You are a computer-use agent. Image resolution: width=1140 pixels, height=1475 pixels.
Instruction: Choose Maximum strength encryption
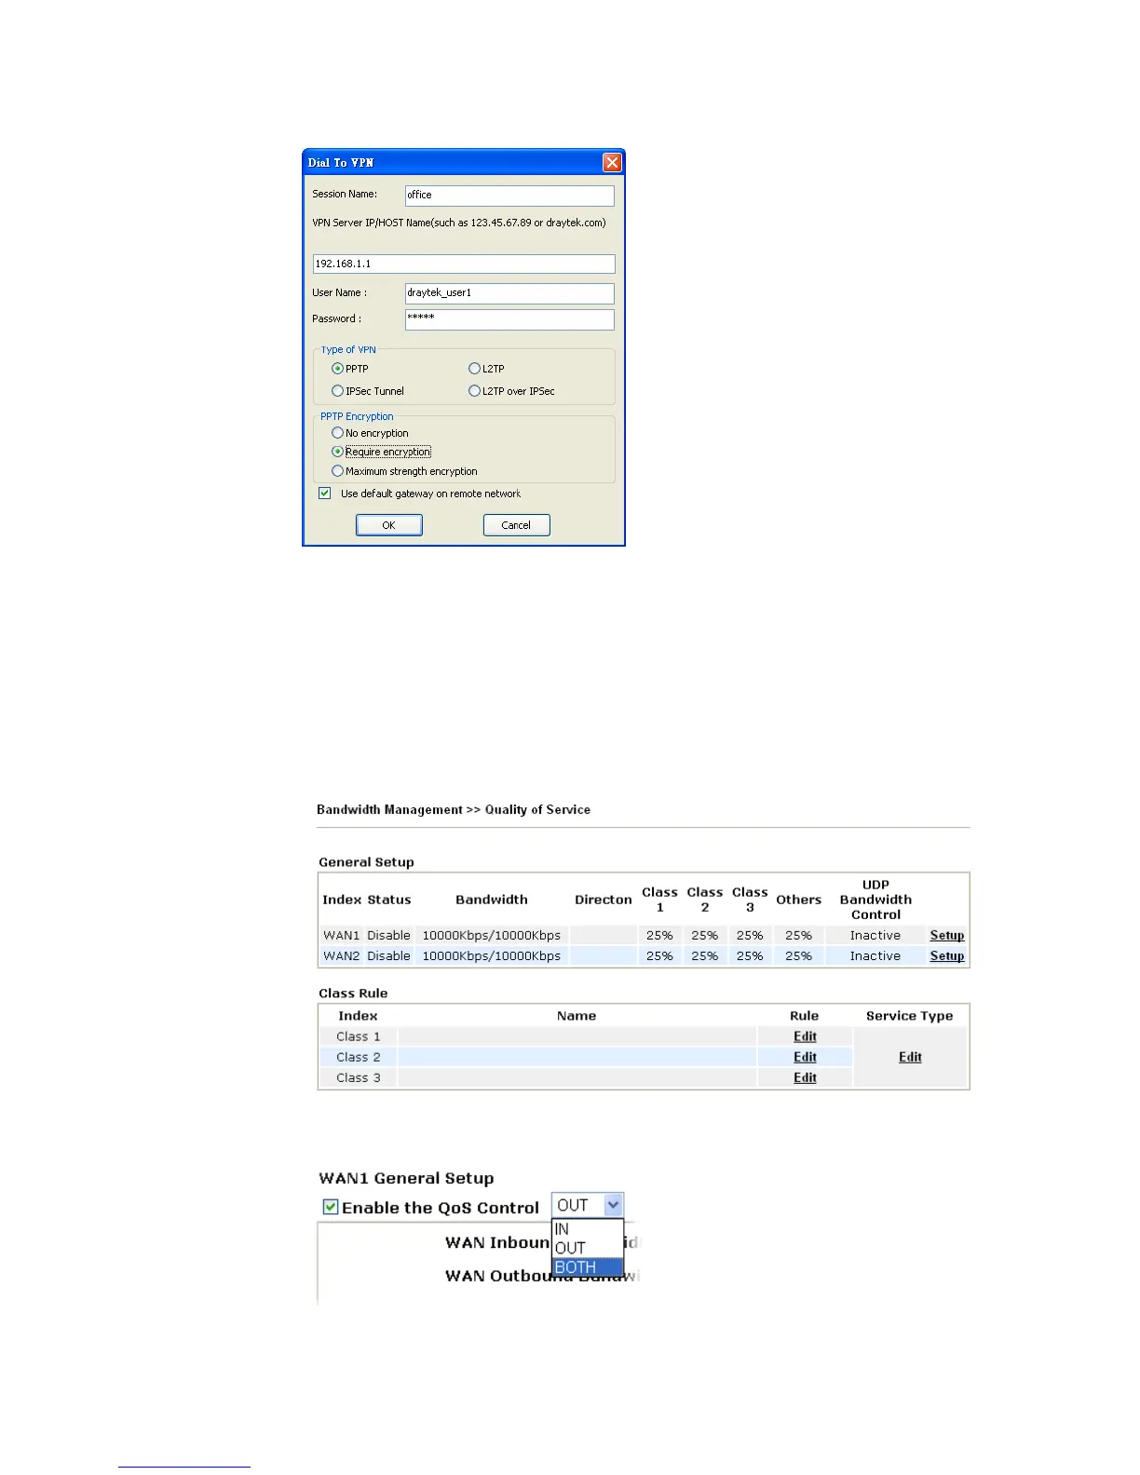click(338, 471)
